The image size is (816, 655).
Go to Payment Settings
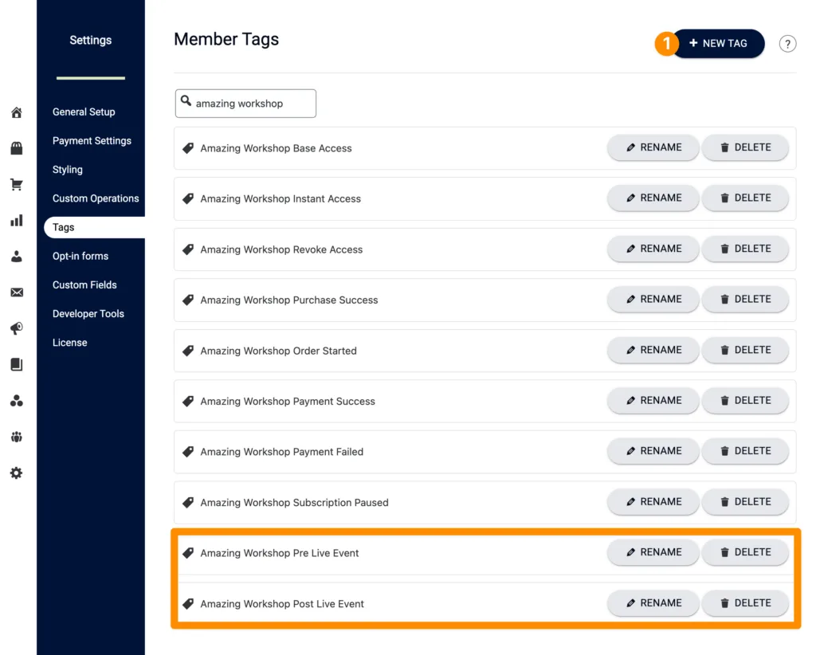[92, 141]
